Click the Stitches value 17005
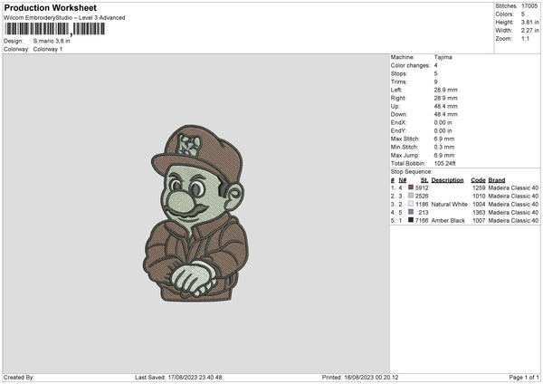This screenshot has height=384, width=543. click(529, 6)
